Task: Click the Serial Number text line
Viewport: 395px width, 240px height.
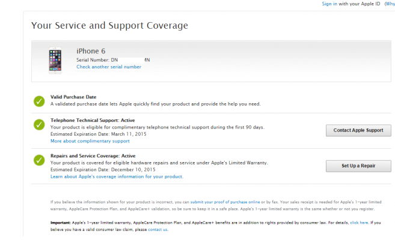Action: point(113,60)
